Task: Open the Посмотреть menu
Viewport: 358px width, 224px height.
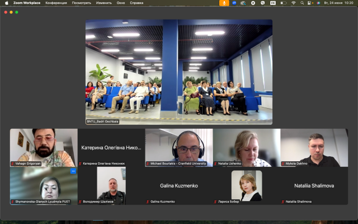Action: point(82,3)
